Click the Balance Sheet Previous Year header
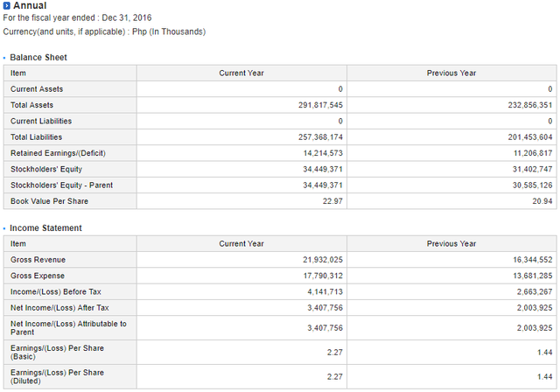 pyautogui.click(x=451, y=73)
